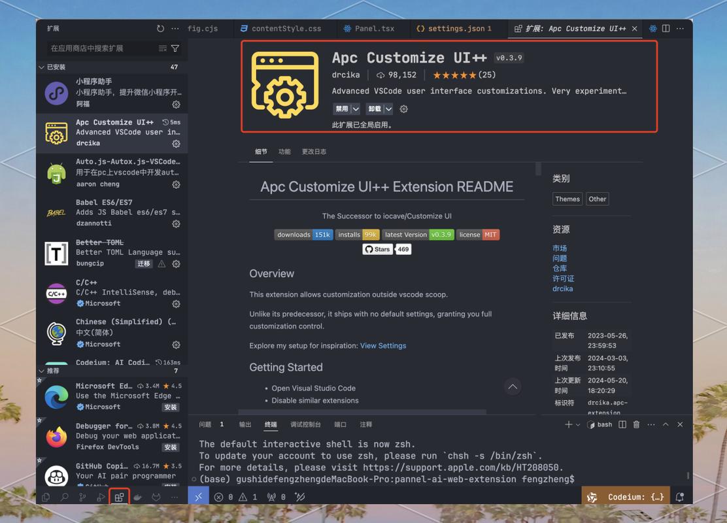Click the Themes category tag
The image size is (727, 523).
click(567, 199)
